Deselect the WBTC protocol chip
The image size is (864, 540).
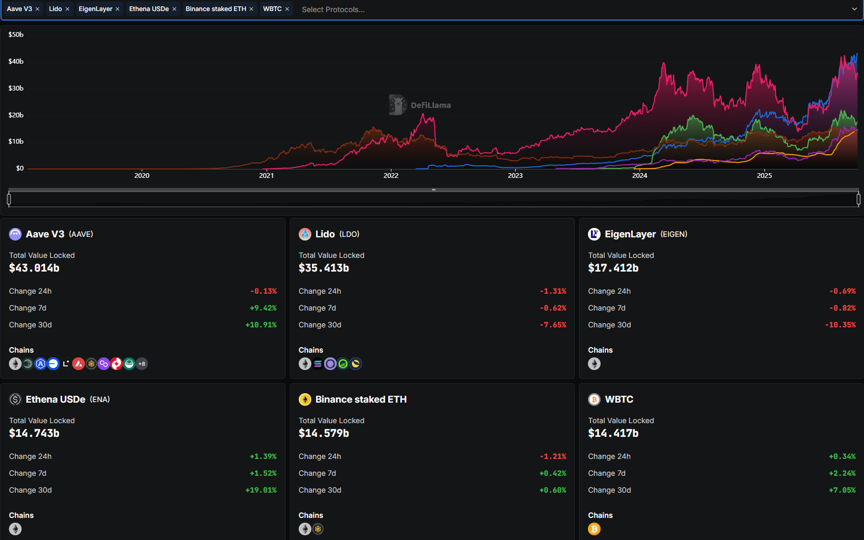tap(287, 9)
